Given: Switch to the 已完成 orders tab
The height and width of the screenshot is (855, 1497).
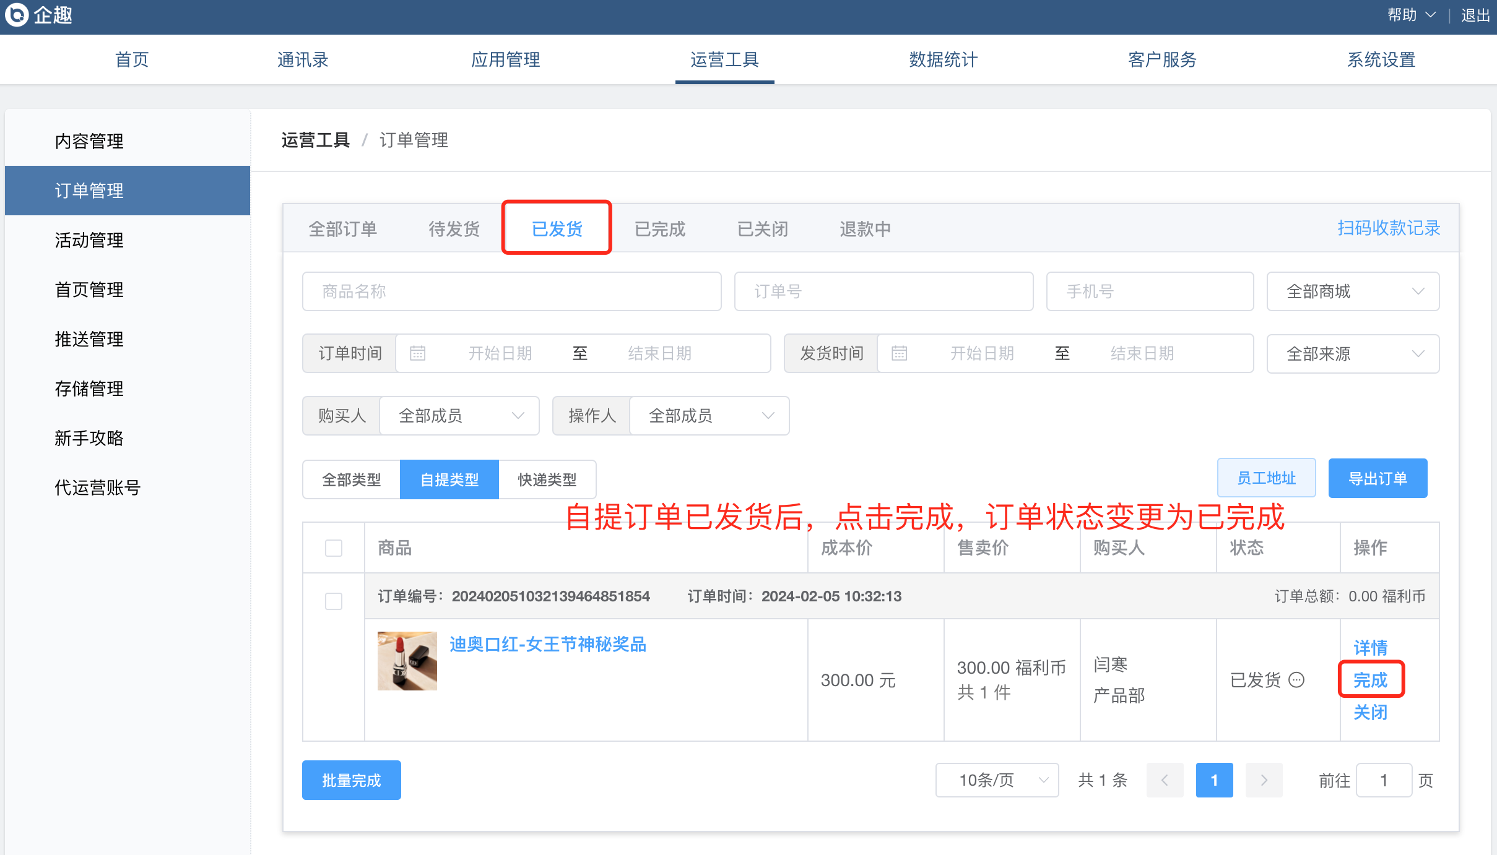Looking at the screenshot, I should click(x=660, y=229).
